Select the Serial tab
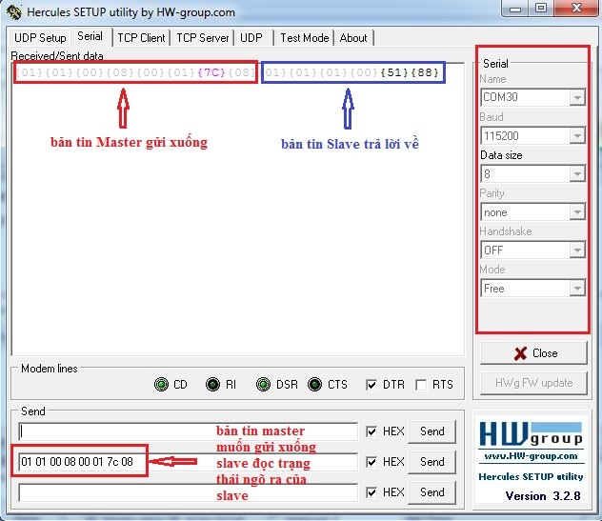The height and width of the screenshot is (521, 602). [x=90, y=36]
